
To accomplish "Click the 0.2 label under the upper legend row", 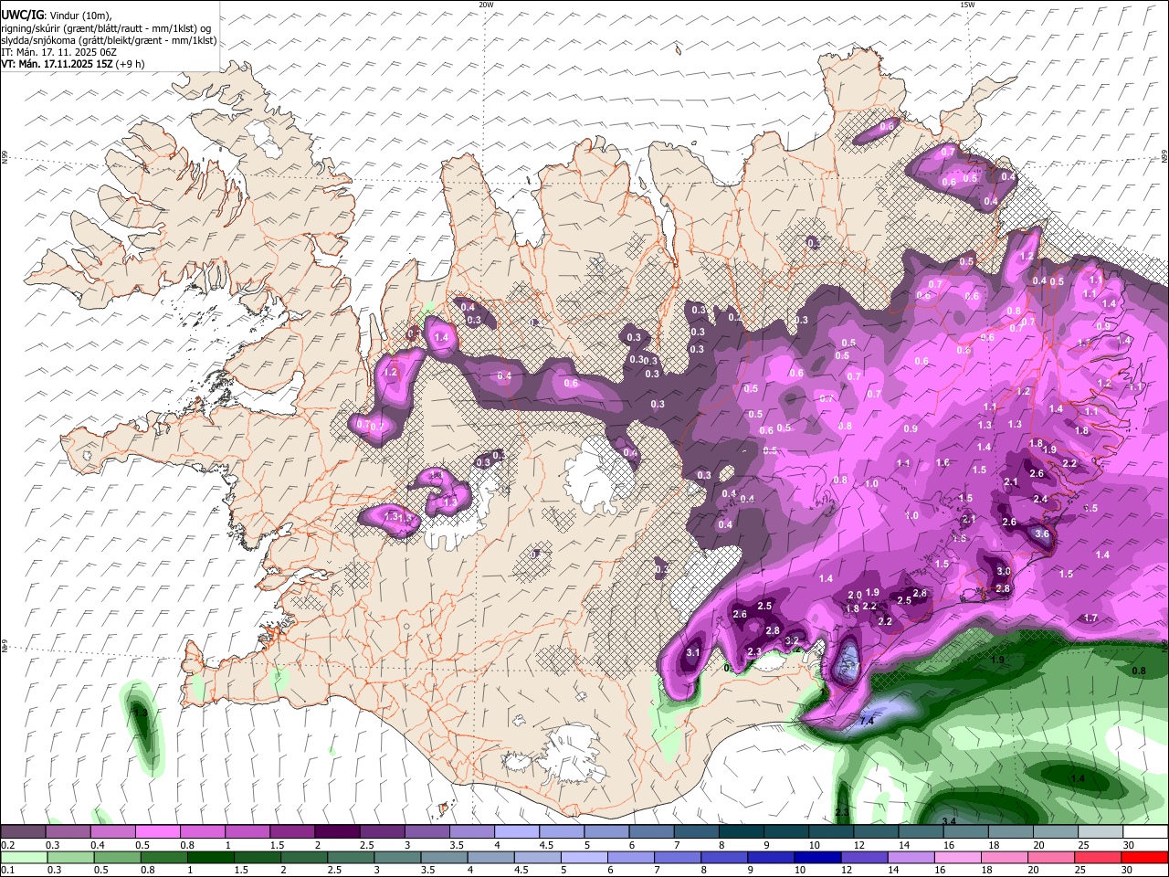I will click(6, 845).
